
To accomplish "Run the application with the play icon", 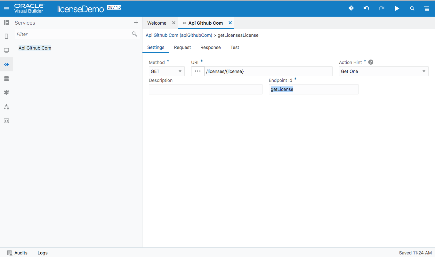I will point(397,8).
